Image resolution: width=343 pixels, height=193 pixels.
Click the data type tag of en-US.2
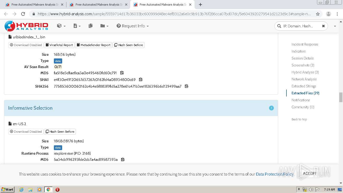tap(58, 147)
